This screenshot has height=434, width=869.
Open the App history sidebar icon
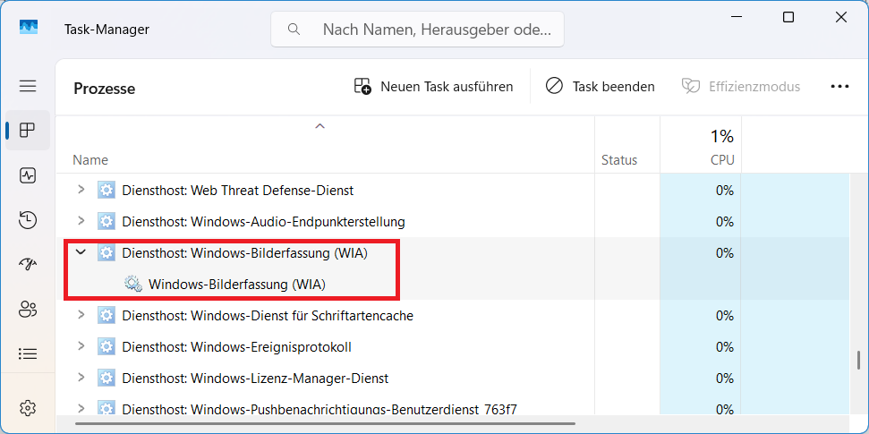pyautogui.click(x=28, y=220)
